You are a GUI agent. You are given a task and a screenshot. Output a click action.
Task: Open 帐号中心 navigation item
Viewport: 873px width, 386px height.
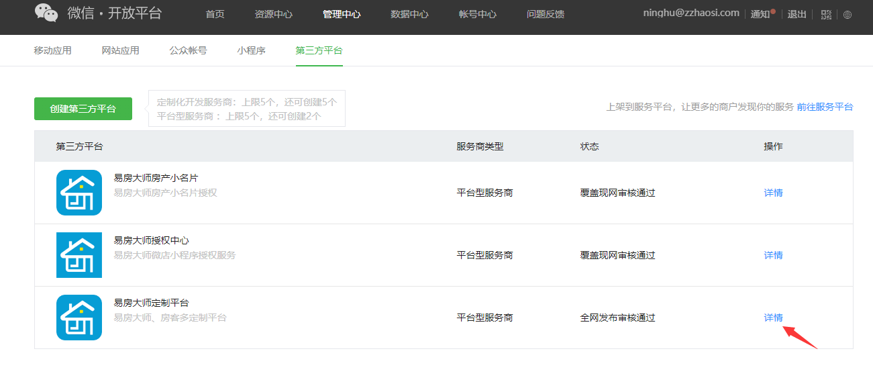pos(478,14)
